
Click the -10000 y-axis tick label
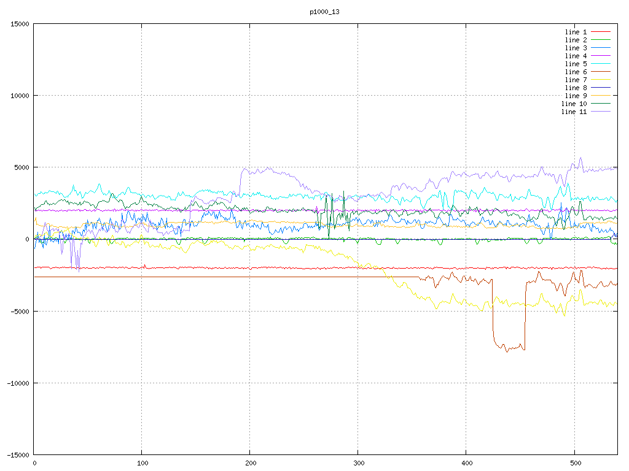[16, 383]
